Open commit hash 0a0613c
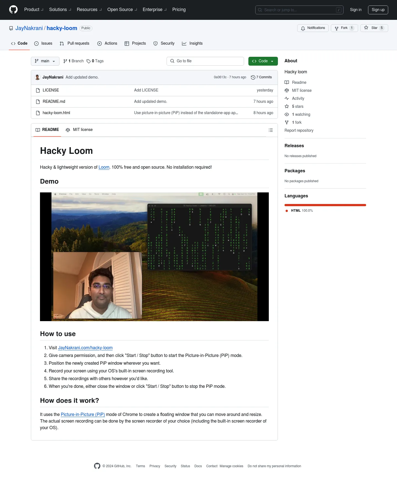This screenshot has height=481, width=397. coord(220,77)
